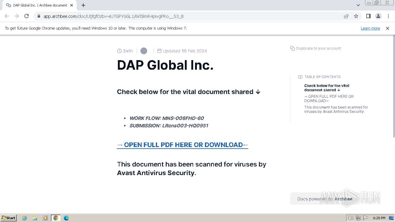Dismiss the Chrome update notification bar
Screen dimensions: 395x222
388,28
